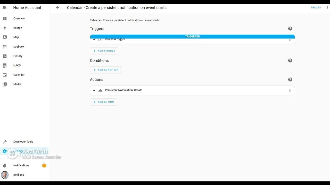This screenshot has height=185, width=330.
Task: Click the Energy lightning bolt icon
Action: [5, 28]
